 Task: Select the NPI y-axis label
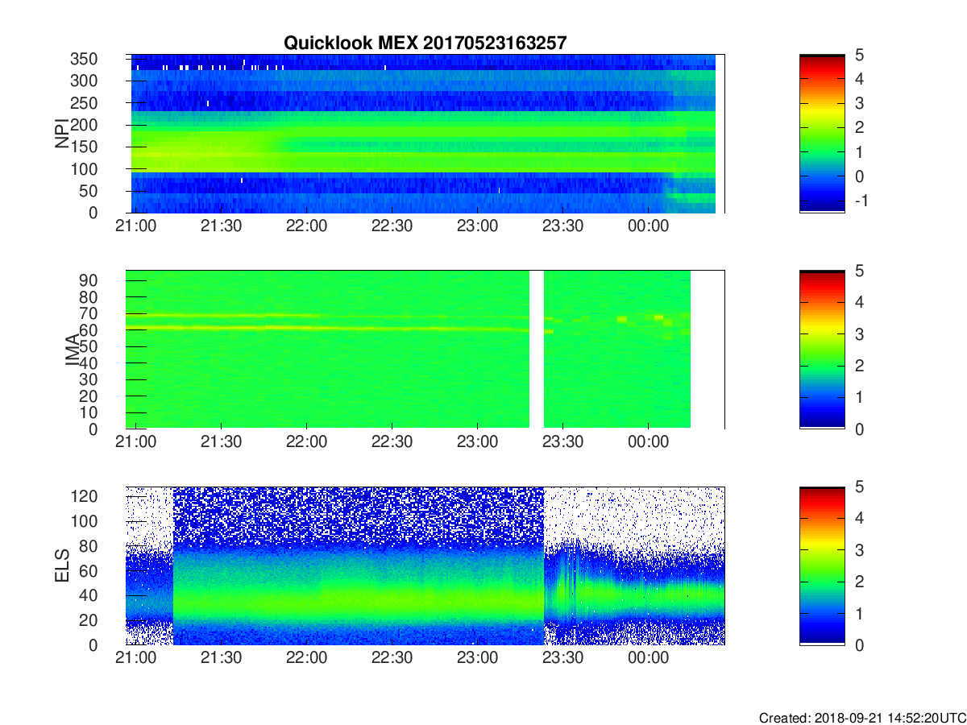pyautogui.click(x=62, y=134)
